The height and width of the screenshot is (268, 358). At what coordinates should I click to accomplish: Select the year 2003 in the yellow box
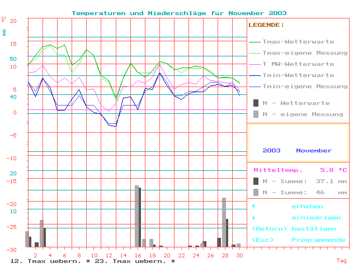[271, 151]
